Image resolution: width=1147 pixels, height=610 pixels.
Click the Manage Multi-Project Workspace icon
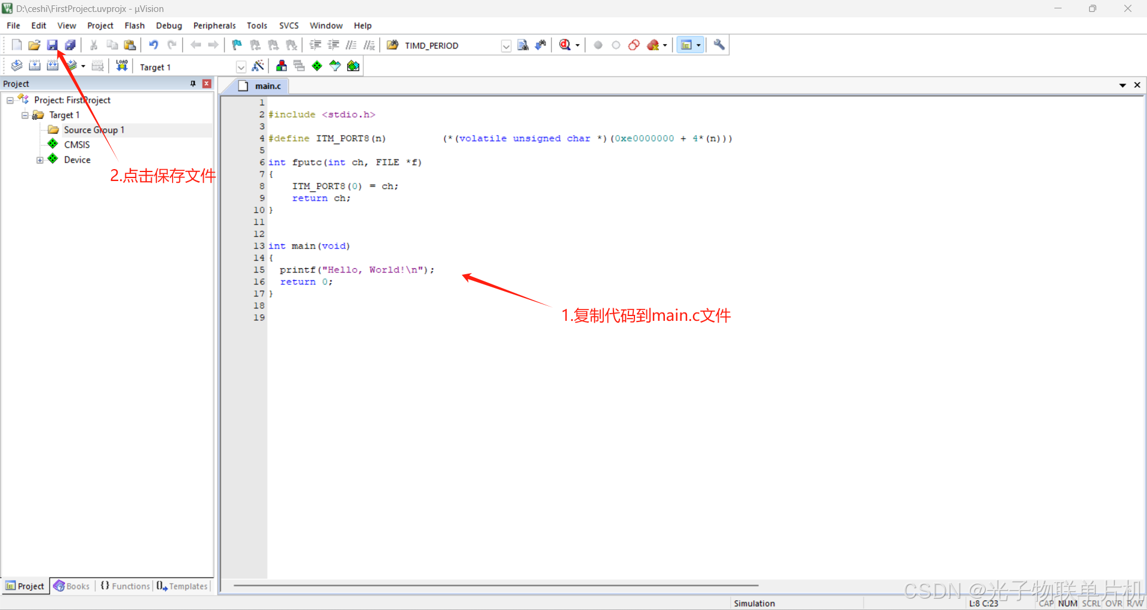tap(299, 66)
